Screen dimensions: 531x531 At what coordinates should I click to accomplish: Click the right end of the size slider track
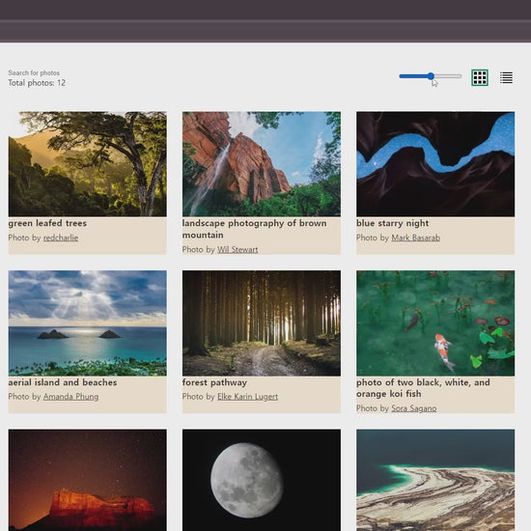point(460,76)
